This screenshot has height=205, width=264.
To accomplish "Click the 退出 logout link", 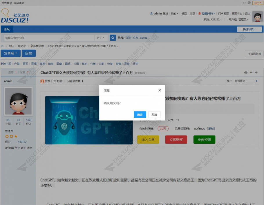I will pos(247,13).
